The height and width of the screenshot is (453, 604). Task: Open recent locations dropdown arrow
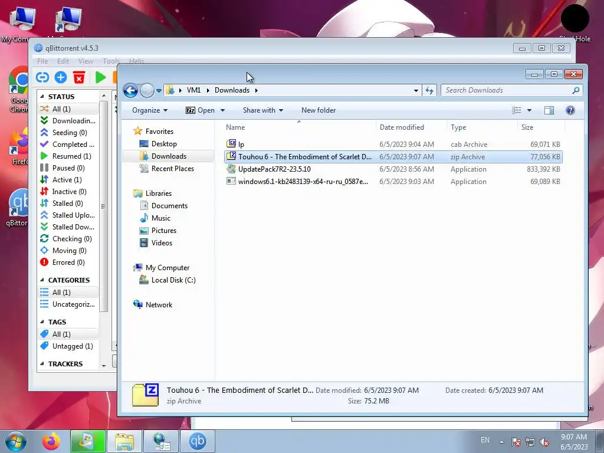tap(159, 91)
